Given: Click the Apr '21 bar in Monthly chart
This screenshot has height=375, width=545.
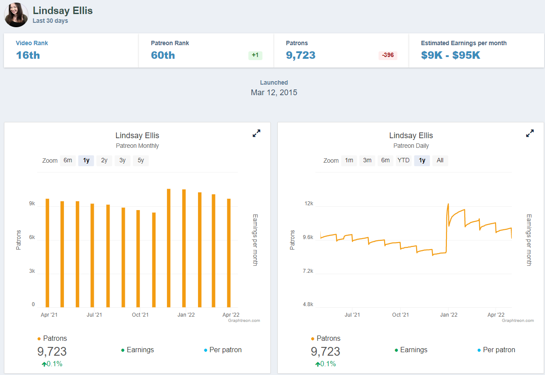Looking at the screenshot, I should [47, 253].
